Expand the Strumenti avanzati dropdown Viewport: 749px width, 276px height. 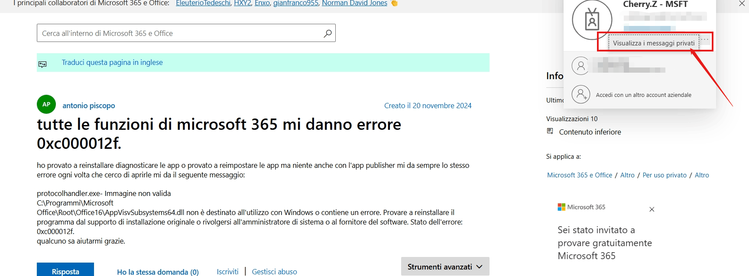[445, 266]
